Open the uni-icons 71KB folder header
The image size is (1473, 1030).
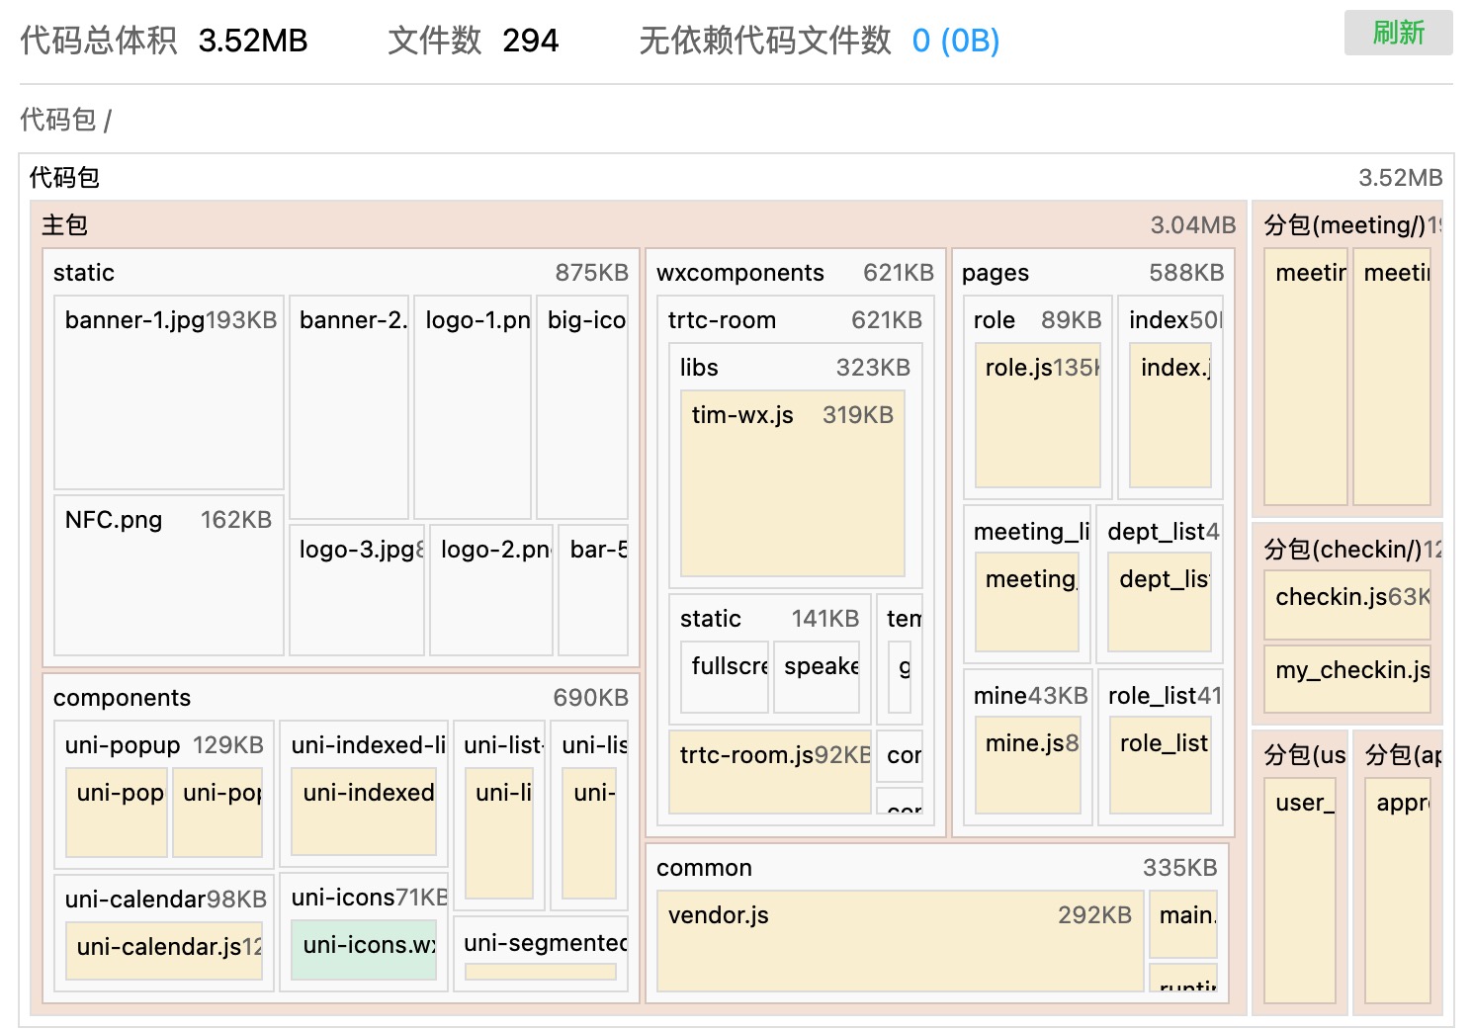364,898
